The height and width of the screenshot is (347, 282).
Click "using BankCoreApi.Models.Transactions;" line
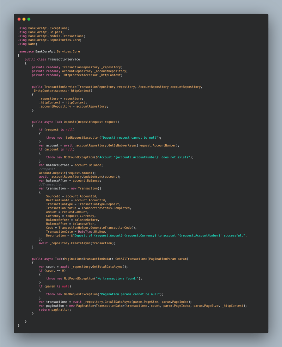[x=51, y=36]
